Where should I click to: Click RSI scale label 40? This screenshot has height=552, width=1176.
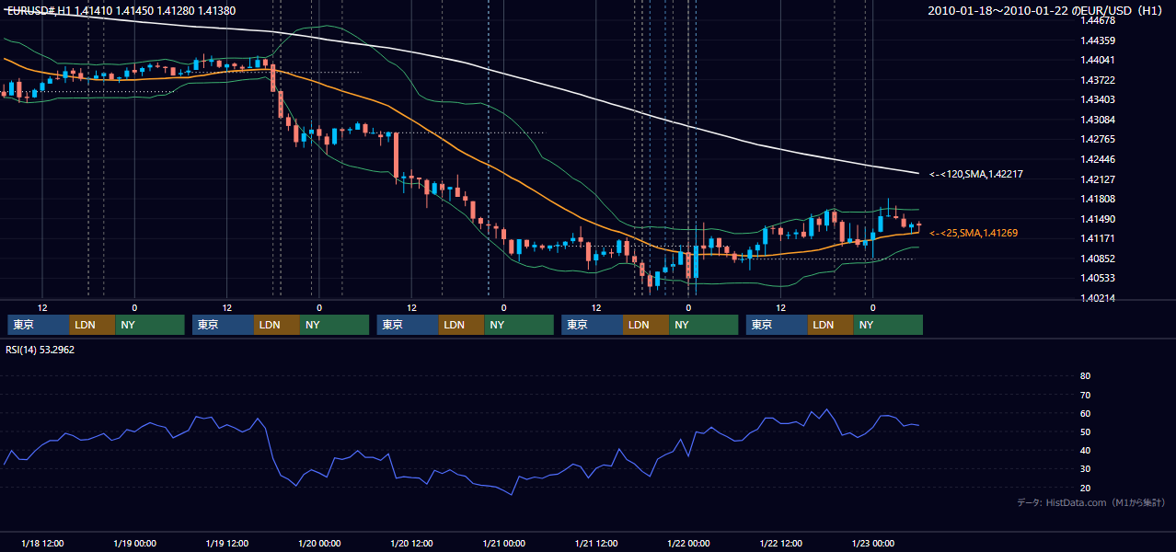pyautogui.click(x=1085, y=451)
